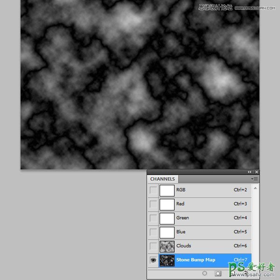
Task: Choose the Blue channel row
Action: tap(205, 232)
